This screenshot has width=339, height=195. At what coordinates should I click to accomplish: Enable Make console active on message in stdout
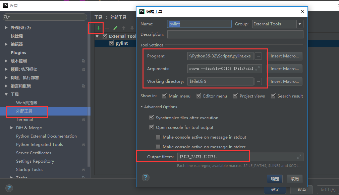coord(158,137)
